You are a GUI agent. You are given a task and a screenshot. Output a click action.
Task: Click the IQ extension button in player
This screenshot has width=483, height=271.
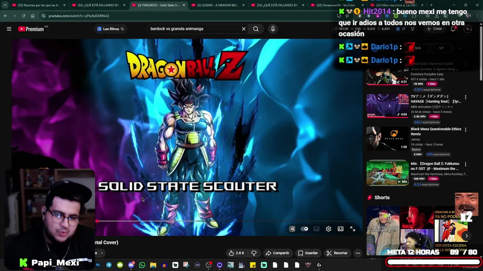(x=292, y=229)
